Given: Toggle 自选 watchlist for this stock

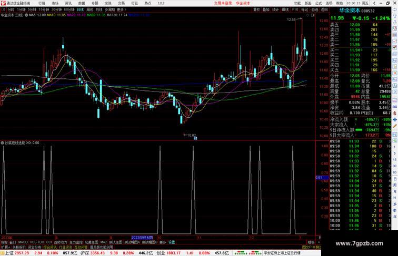Looking at the screenshot, I should pos(314,9).
